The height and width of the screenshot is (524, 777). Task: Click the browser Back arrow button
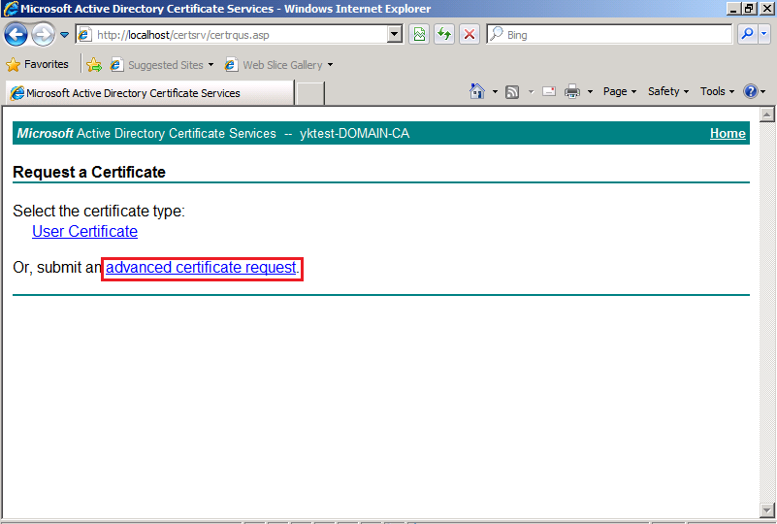tap(16, 35)
